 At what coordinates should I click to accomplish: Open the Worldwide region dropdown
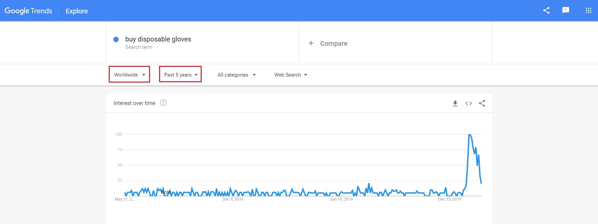point(129,75)
